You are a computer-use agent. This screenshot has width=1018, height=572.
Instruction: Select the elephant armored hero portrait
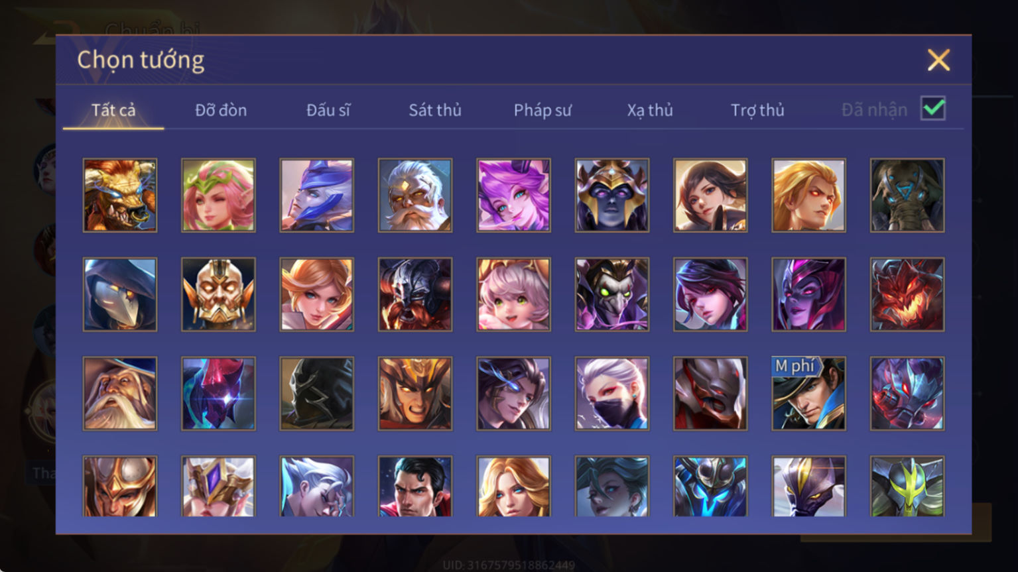(907, 195)
